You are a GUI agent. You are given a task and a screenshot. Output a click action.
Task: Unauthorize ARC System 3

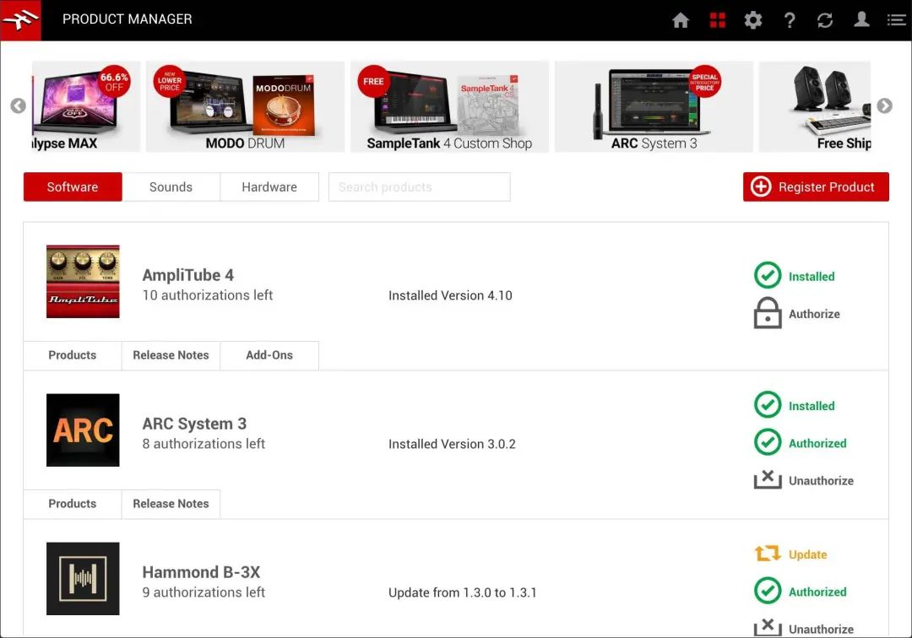(x=804, y=480)
